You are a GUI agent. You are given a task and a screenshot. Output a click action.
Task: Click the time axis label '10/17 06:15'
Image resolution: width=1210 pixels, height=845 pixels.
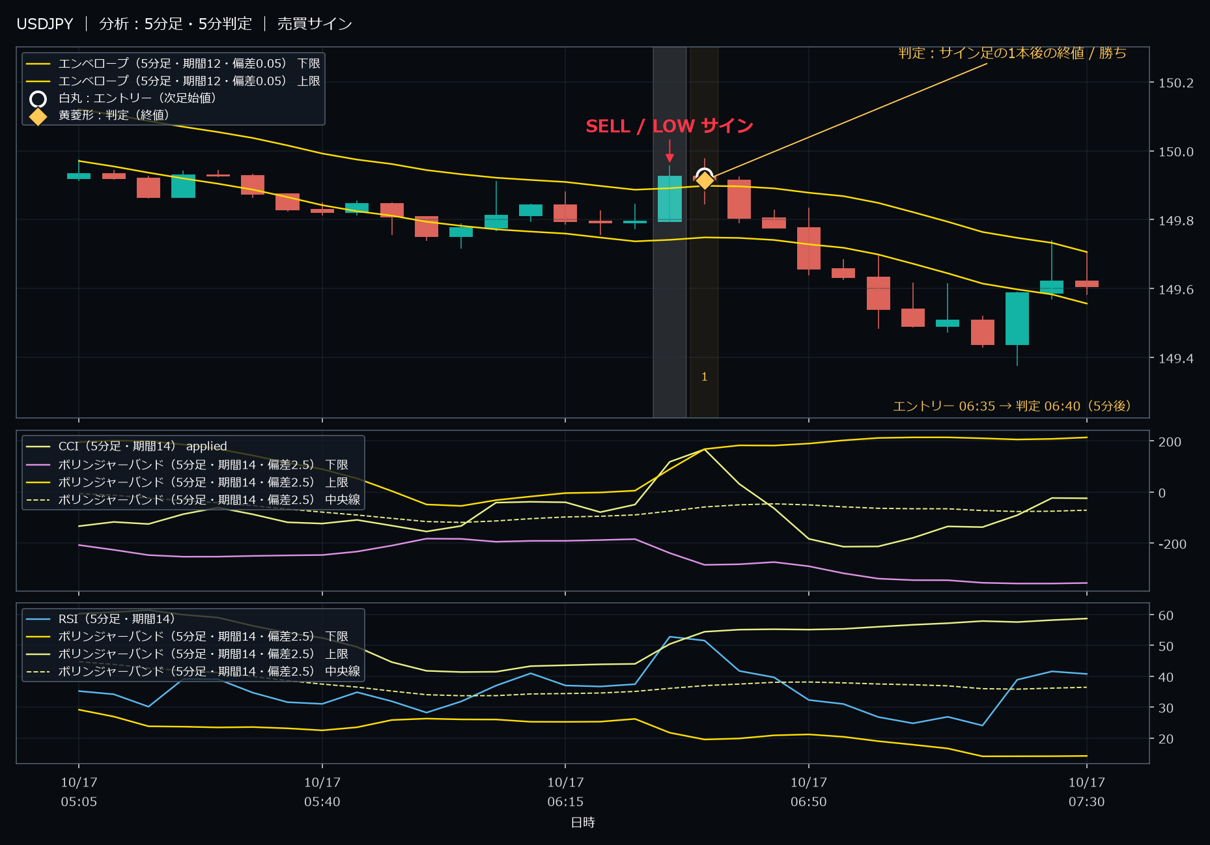[565, 792]
